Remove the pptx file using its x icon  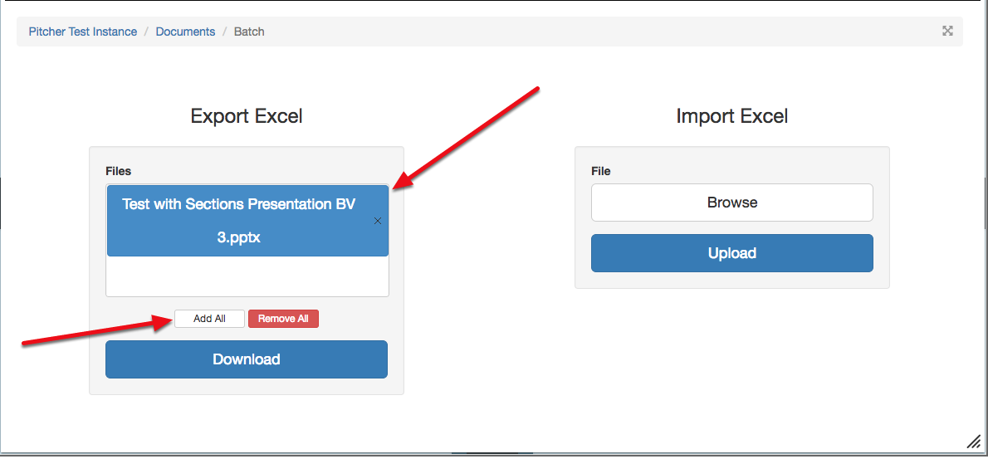click(x=378, y=221)
